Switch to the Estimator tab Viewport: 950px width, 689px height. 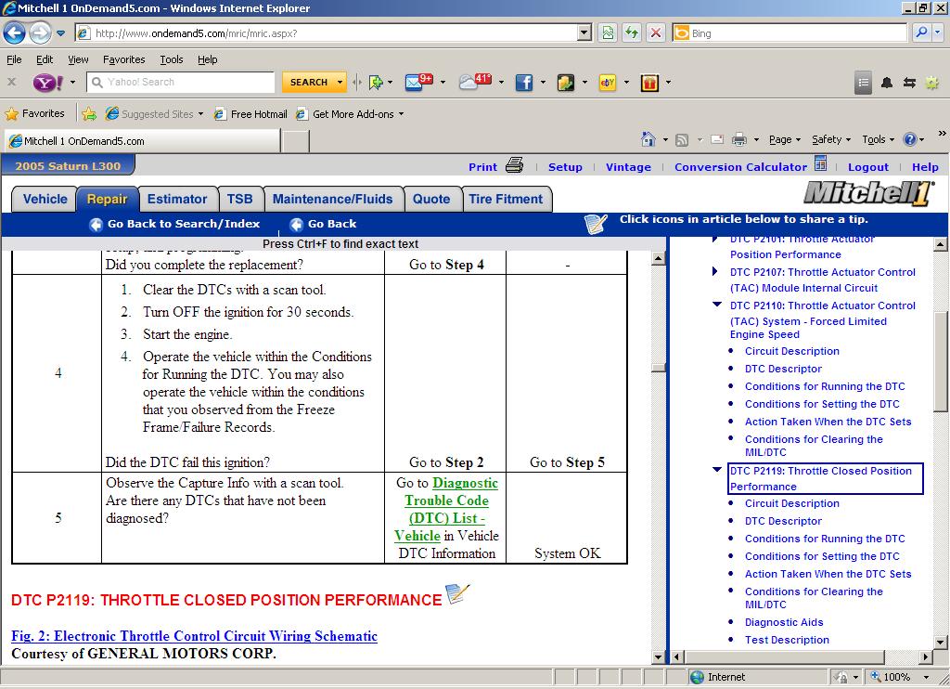[x=177, y=199]
